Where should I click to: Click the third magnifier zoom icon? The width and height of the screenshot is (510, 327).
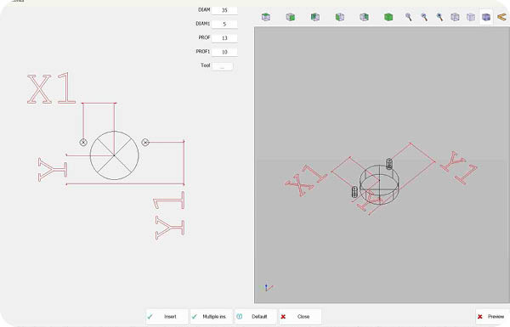coord(439,17)
